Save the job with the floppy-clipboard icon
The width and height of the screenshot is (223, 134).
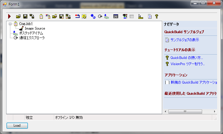61,16
